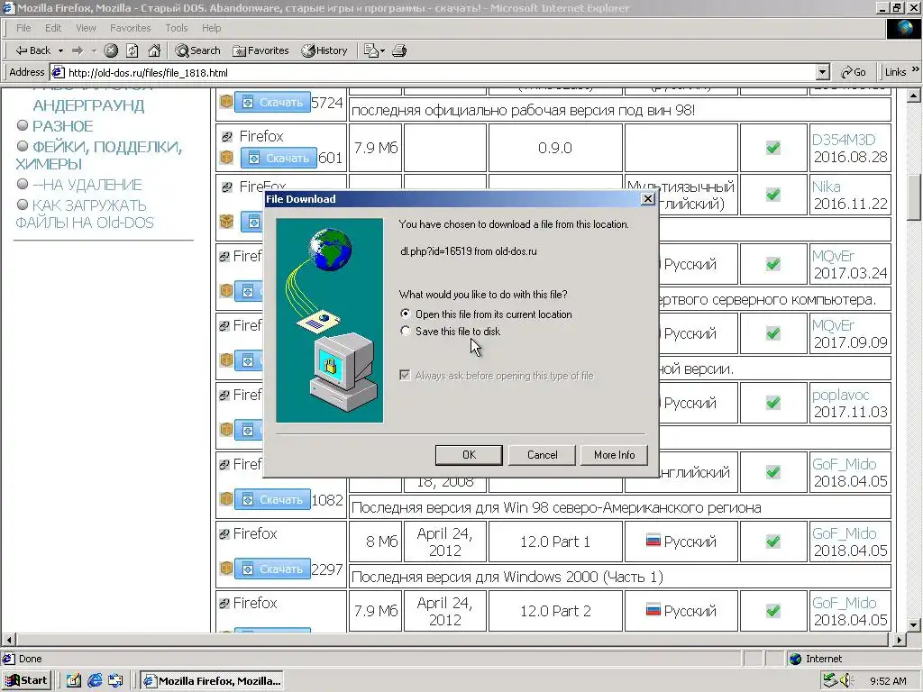The height and width of the screenshot is (692, 923).
Task: Close the File Download dialog
Action: pos(647,199)
